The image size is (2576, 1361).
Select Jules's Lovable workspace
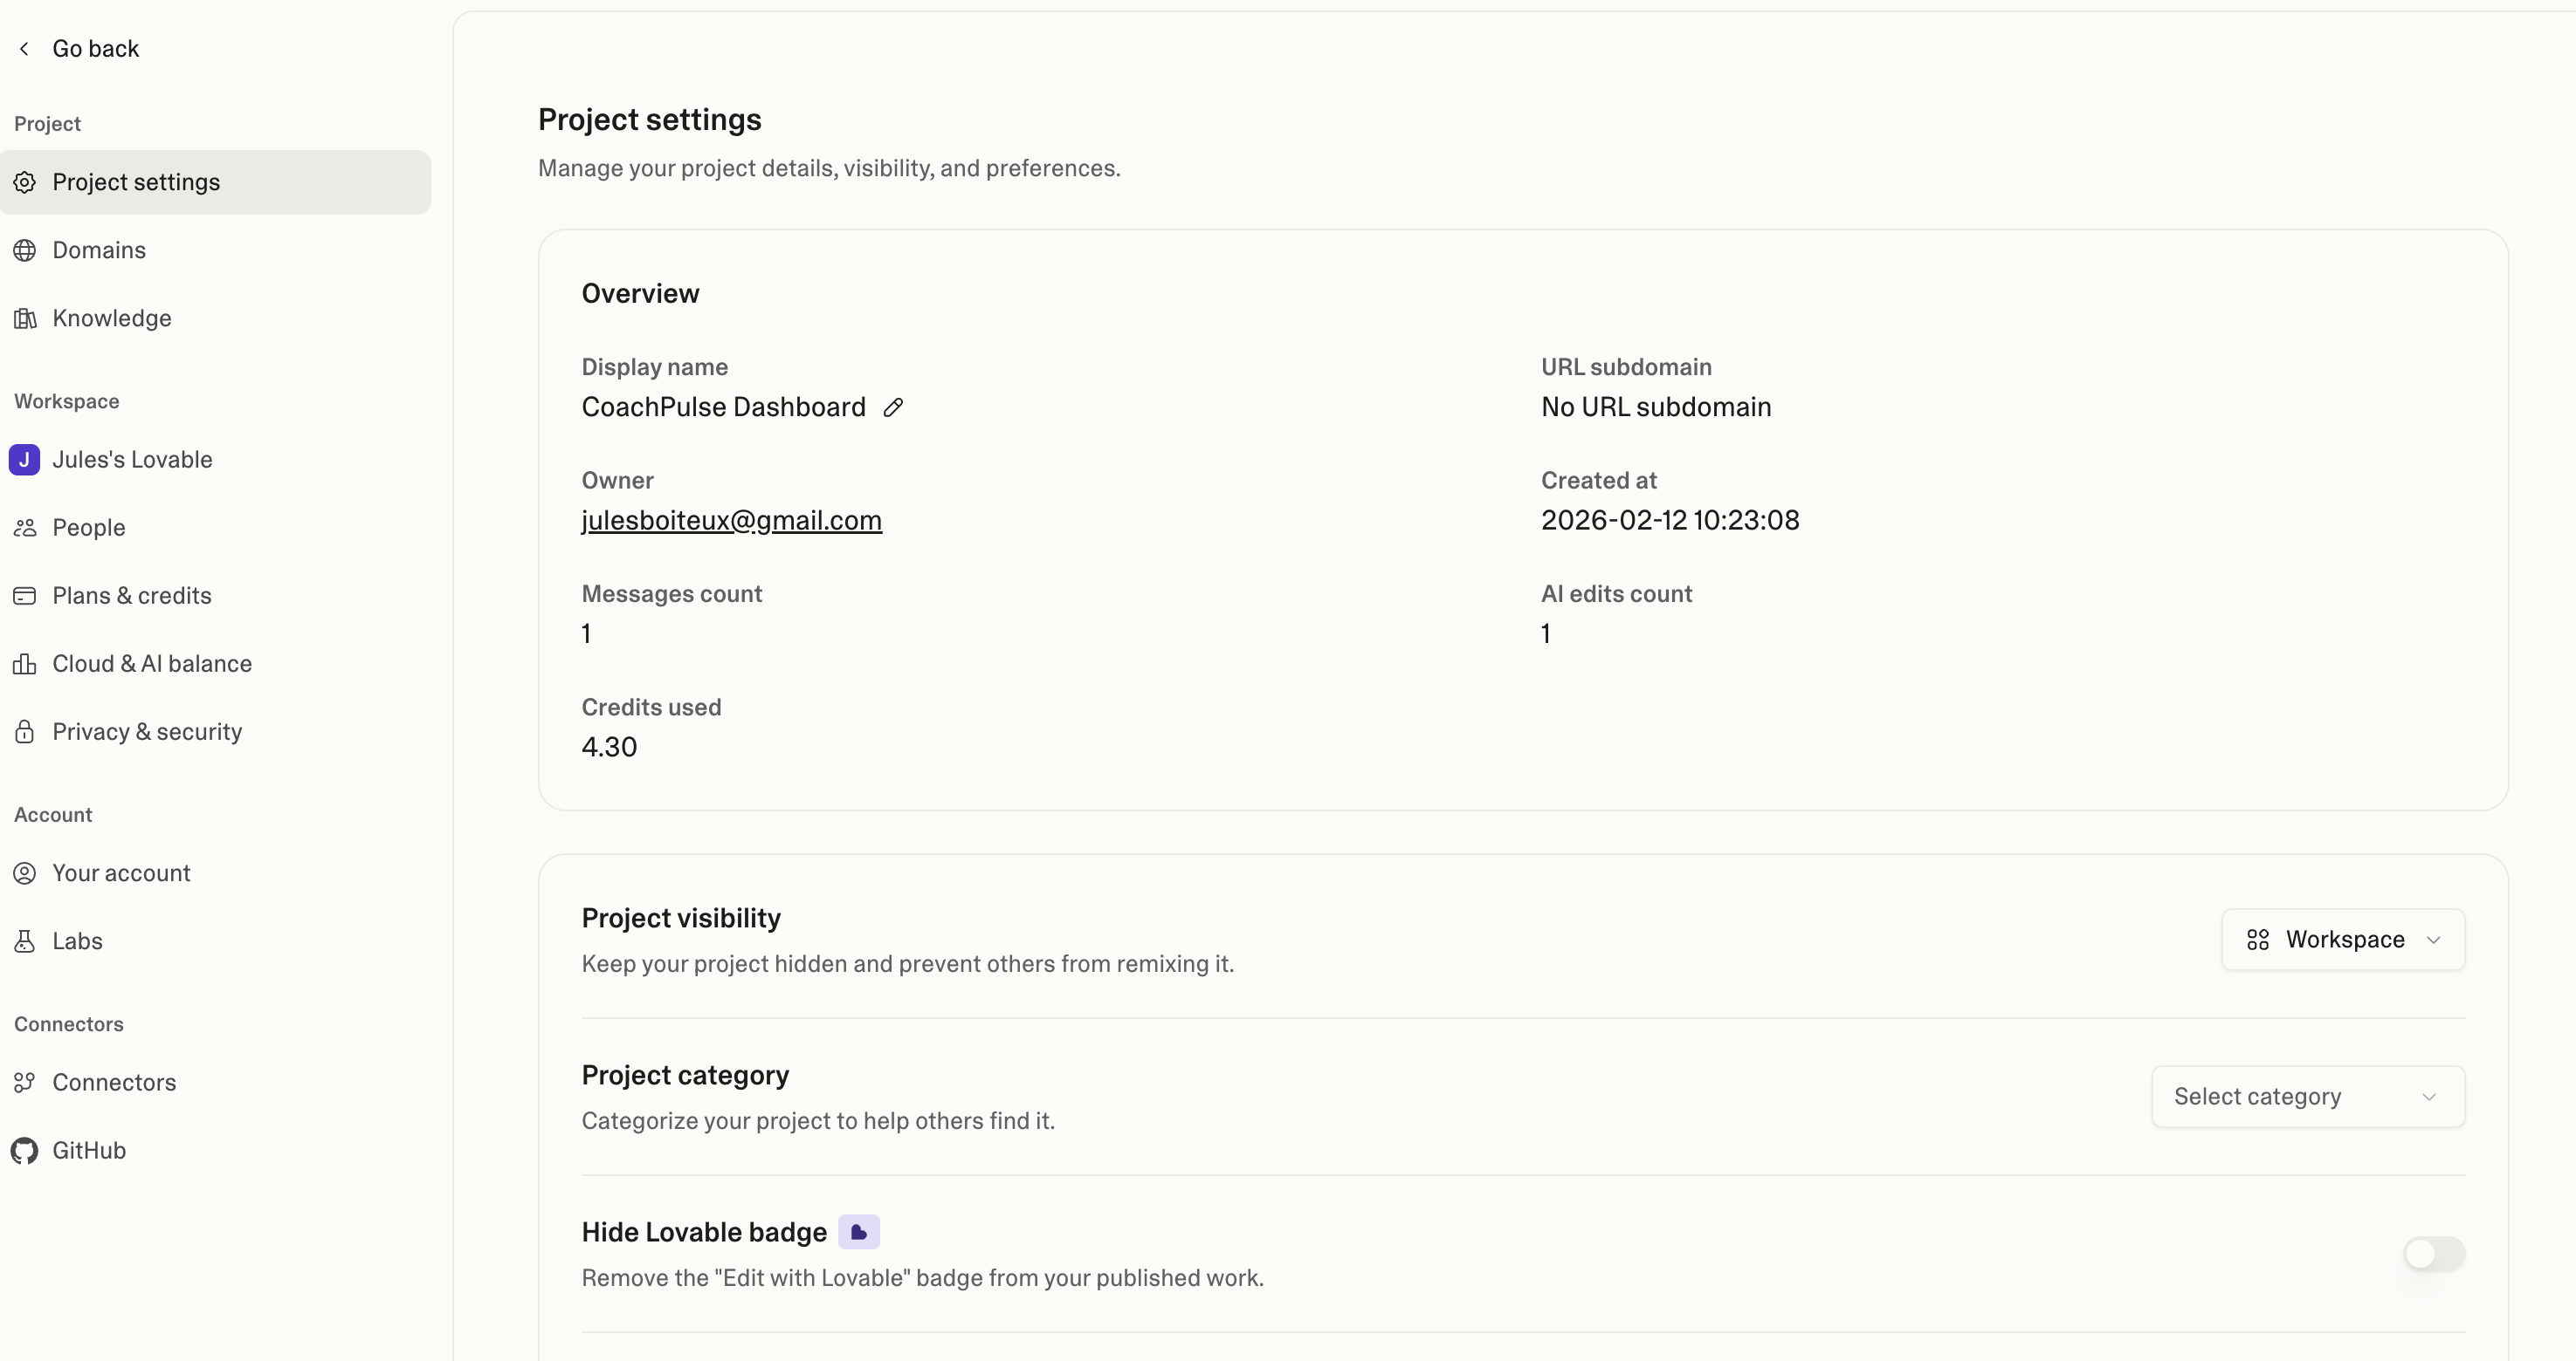point(215,460)
